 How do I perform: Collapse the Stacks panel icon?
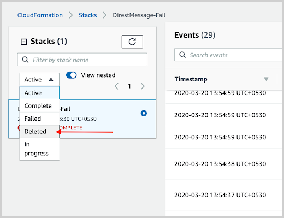[x=24, y=42]
